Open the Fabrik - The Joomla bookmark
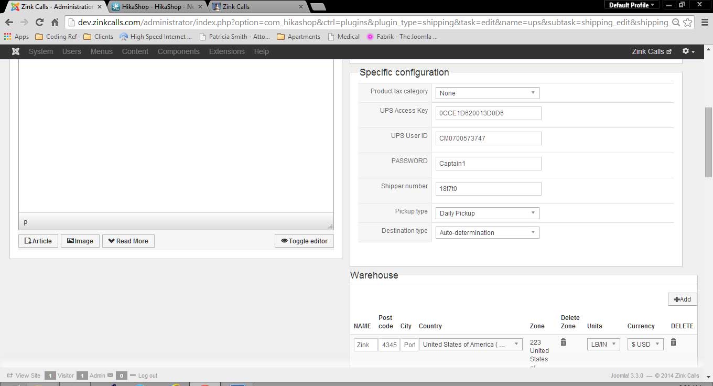713x386 pixels. [x=402, y=37]
